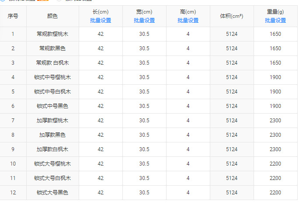Screen dimensions: 299x211
Task: Select the 常规款樱桃木 color cell
Action: (x=52, y=34)
